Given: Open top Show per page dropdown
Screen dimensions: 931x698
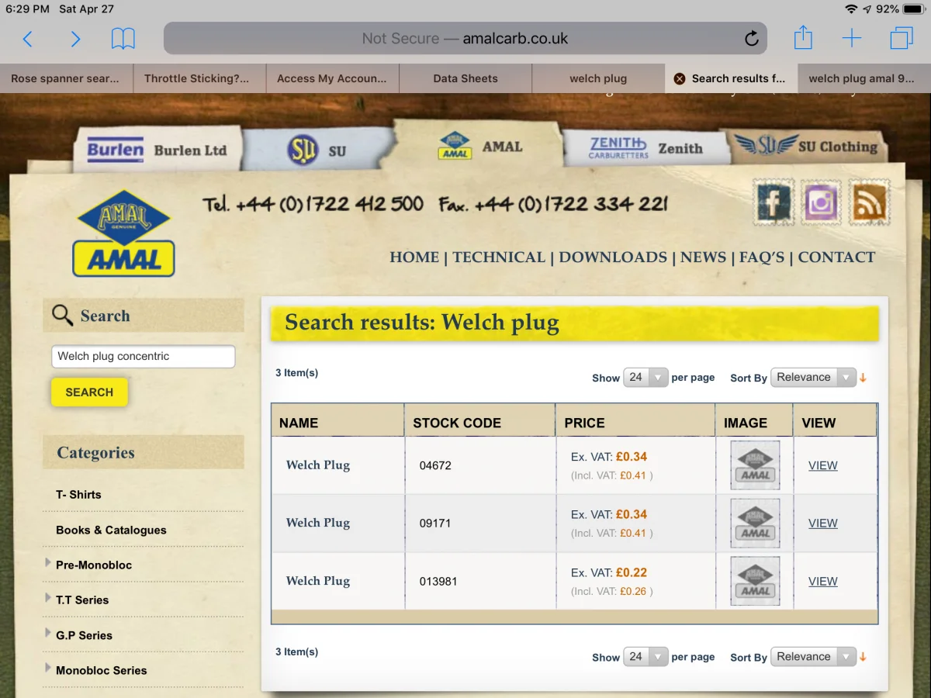Looking at the screenshot, I should (x=645, y=378).
